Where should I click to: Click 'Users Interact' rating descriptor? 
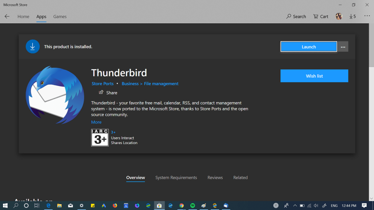click(x=122, y=138)
